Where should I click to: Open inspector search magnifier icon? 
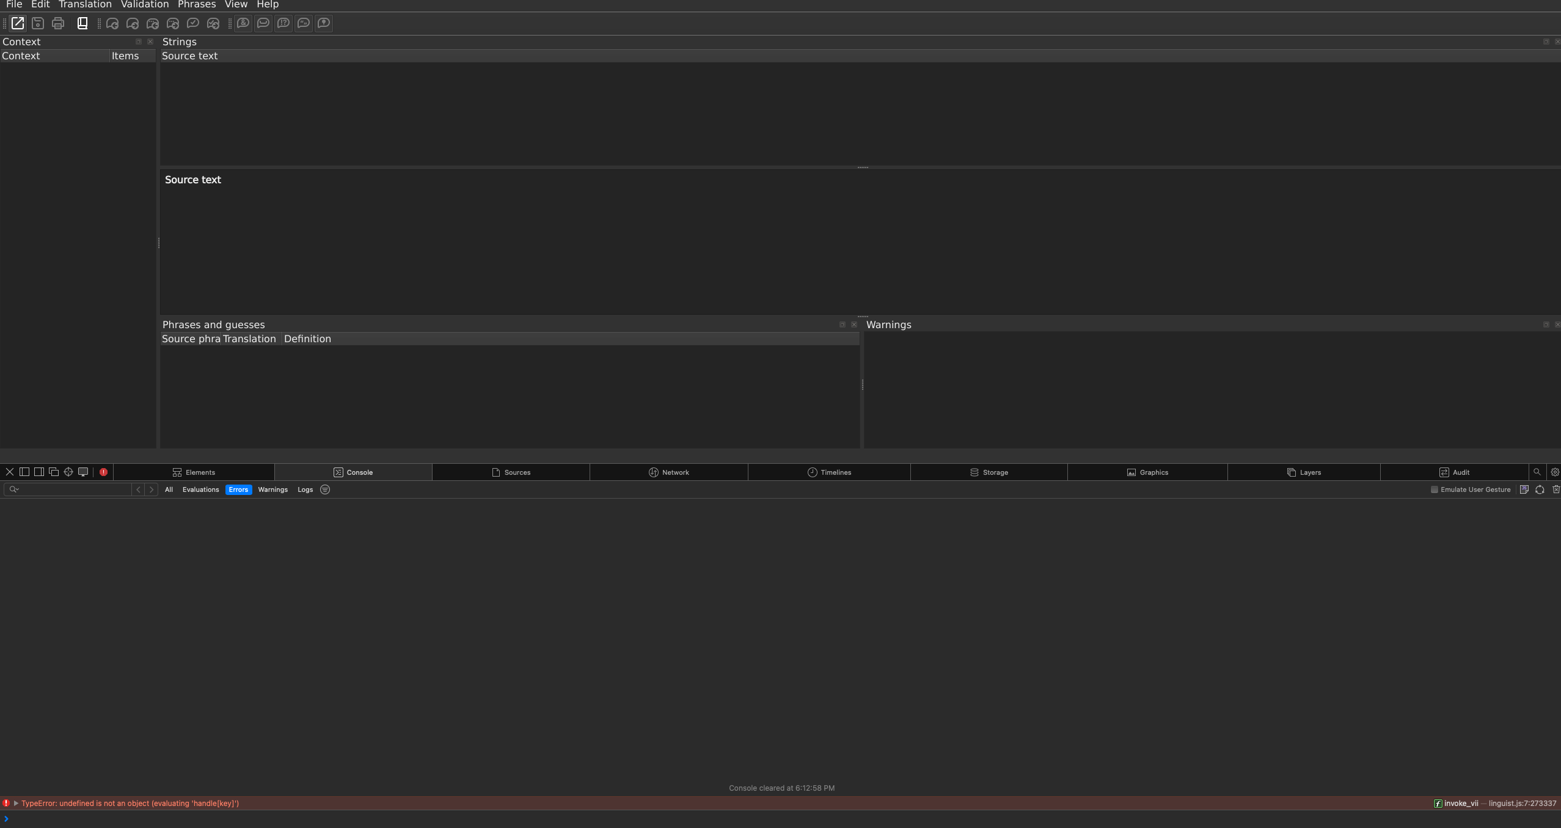pyautogui.click(x=1537, y=472)
